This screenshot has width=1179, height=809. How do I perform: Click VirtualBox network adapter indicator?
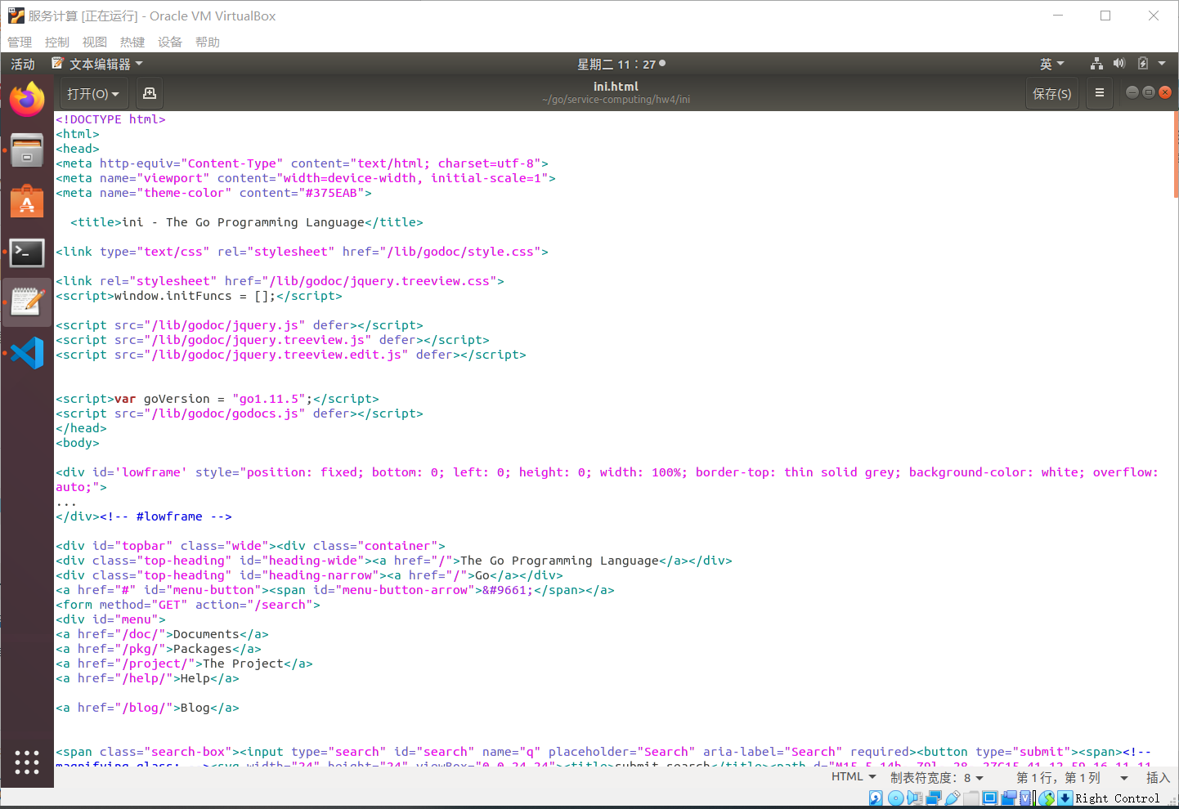tap(933, 798)
